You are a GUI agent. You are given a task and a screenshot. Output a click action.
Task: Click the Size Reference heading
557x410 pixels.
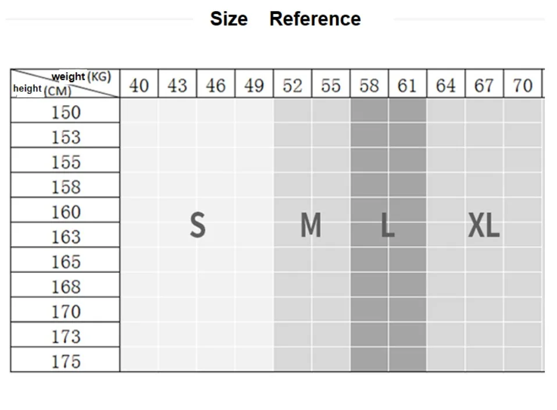pyautogui.click(x=285, y=19)
